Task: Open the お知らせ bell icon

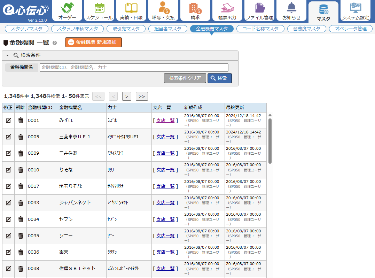Action: [291, 10]
